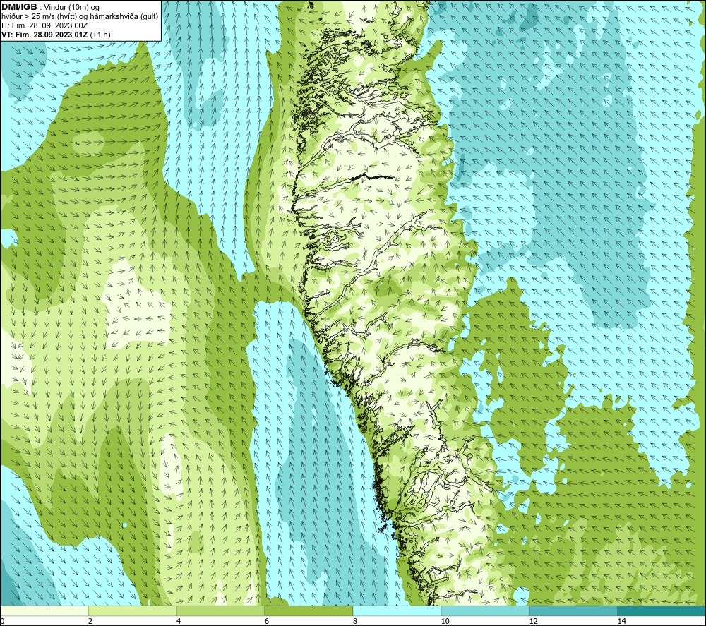Click the 'IT: Fim. 28. 09. 2023 00Z' line
Image resolution: width=706 pixels, height=626 pixels.
(x=44, y=25)
